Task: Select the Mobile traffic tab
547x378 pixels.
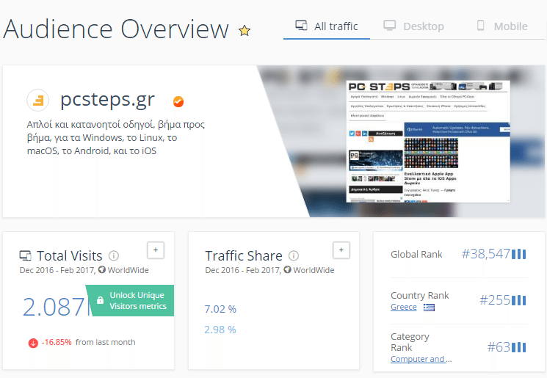Action: 502,26
